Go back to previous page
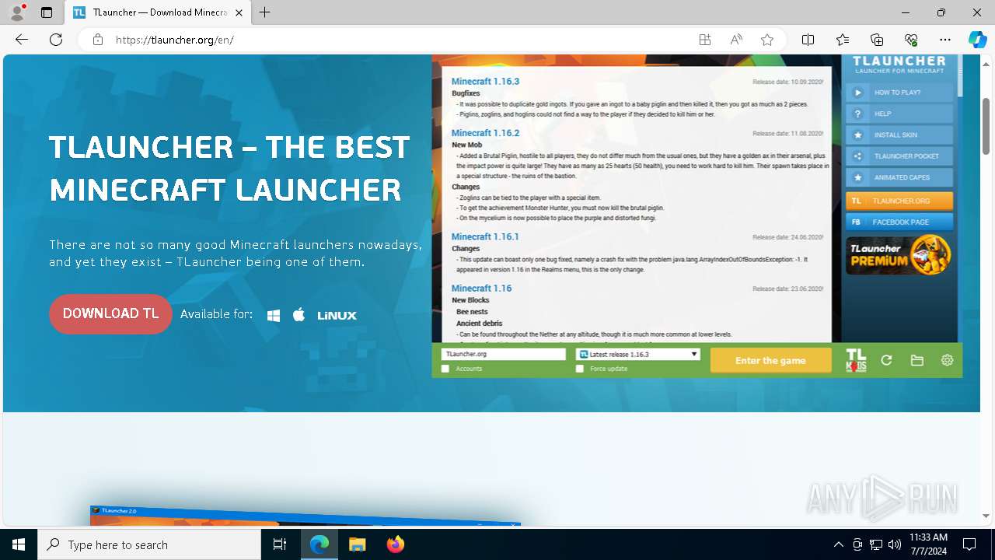 tap(22, 40)
